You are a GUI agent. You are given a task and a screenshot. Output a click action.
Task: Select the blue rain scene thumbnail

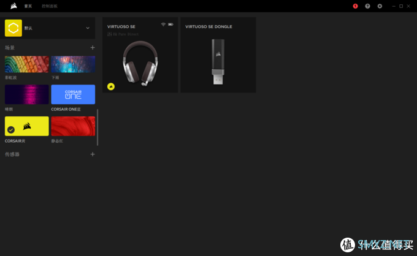tap(73, 64)
